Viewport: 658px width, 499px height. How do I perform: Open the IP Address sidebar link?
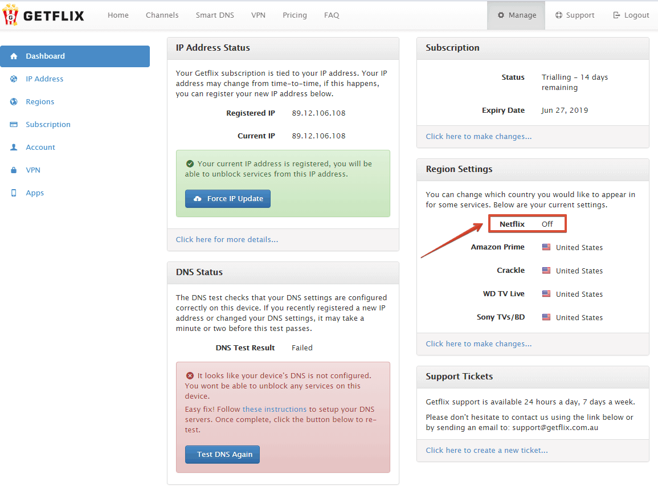coord(44,79)
